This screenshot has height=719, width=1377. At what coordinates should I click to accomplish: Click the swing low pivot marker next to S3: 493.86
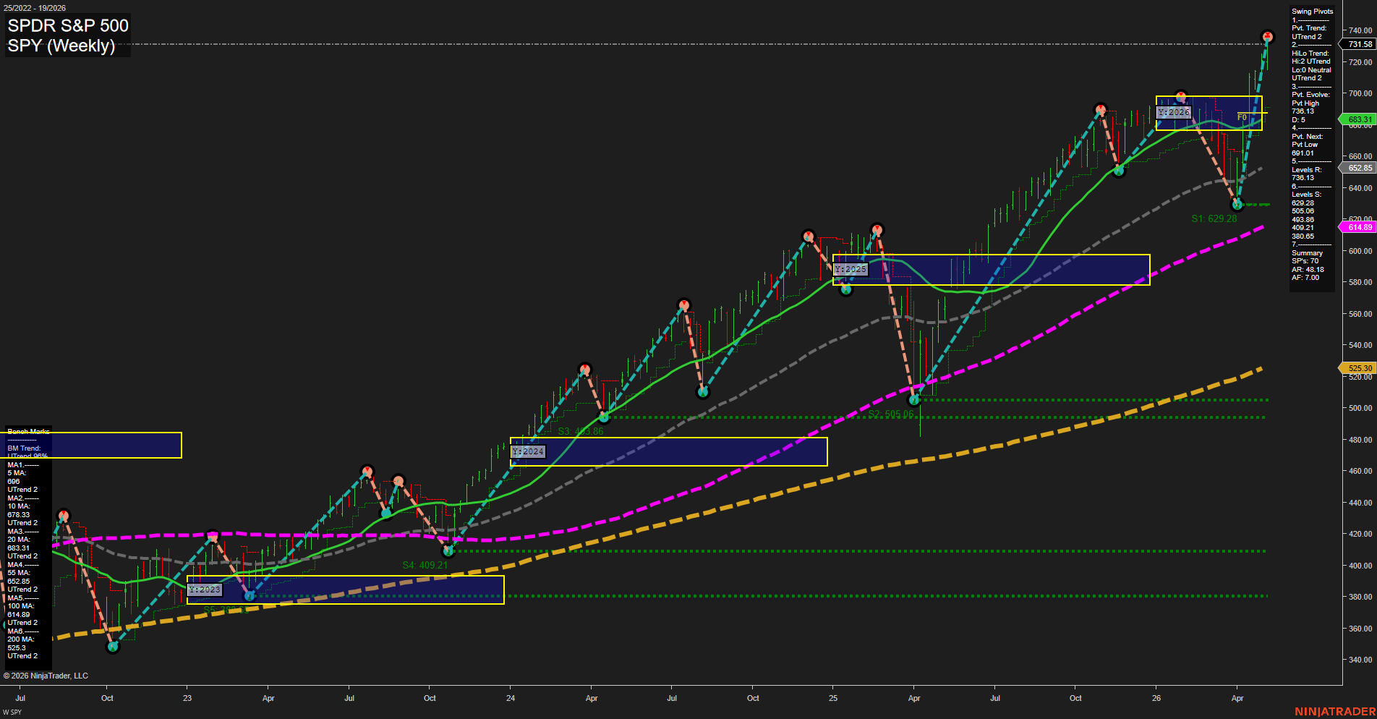pos(604,417)
